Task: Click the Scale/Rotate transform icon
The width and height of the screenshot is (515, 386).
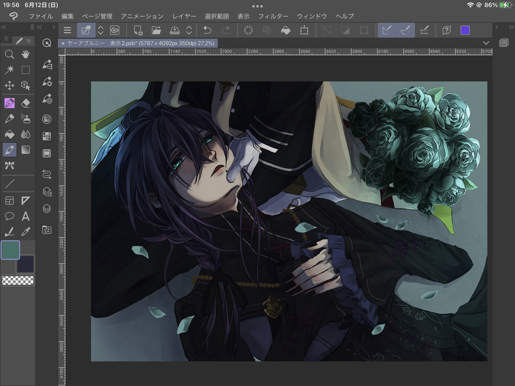Action: click(x=304, y=30)
